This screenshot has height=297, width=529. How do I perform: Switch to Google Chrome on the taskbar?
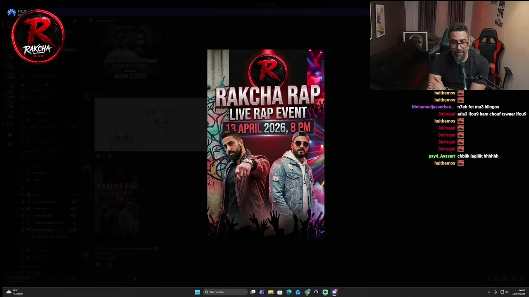pos(307,292)
